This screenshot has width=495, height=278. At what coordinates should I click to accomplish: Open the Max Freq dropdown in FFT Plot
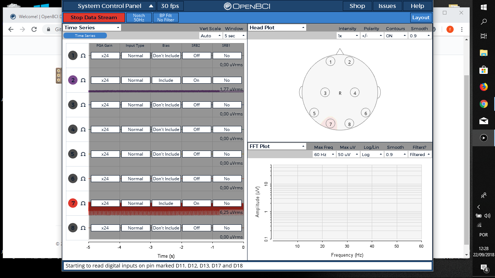(324, 154)
